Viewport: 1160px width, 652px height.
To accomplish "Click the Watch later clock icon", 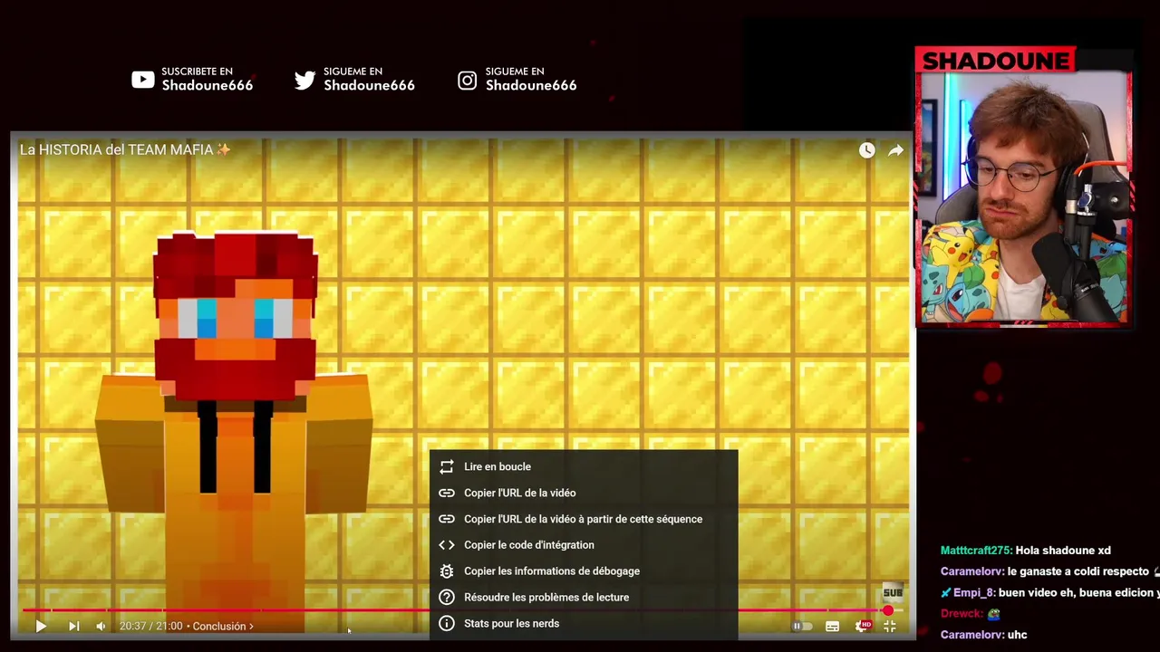I will tap(867, 150).
